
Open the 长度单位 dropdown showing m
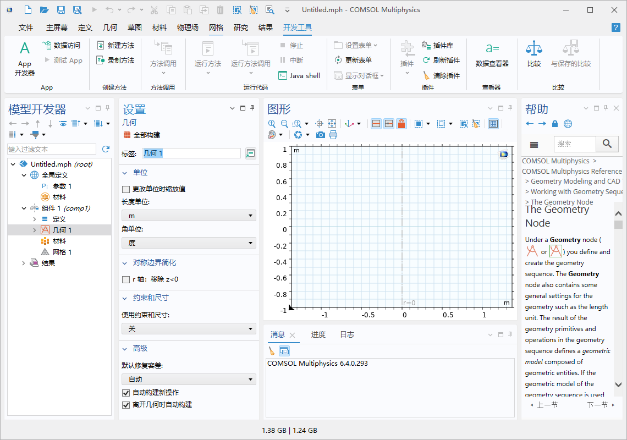[x=189, y=215]
